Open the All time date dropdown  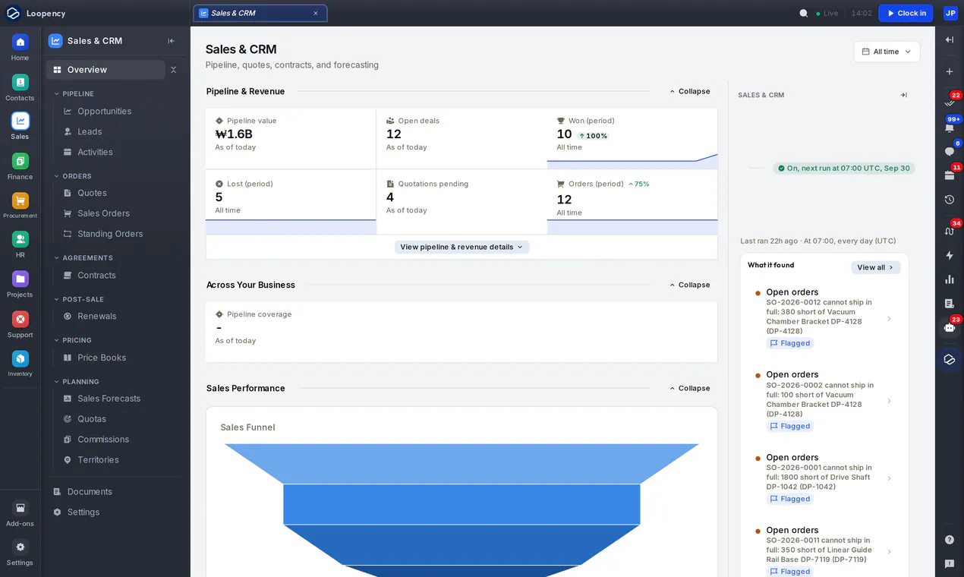887,52
